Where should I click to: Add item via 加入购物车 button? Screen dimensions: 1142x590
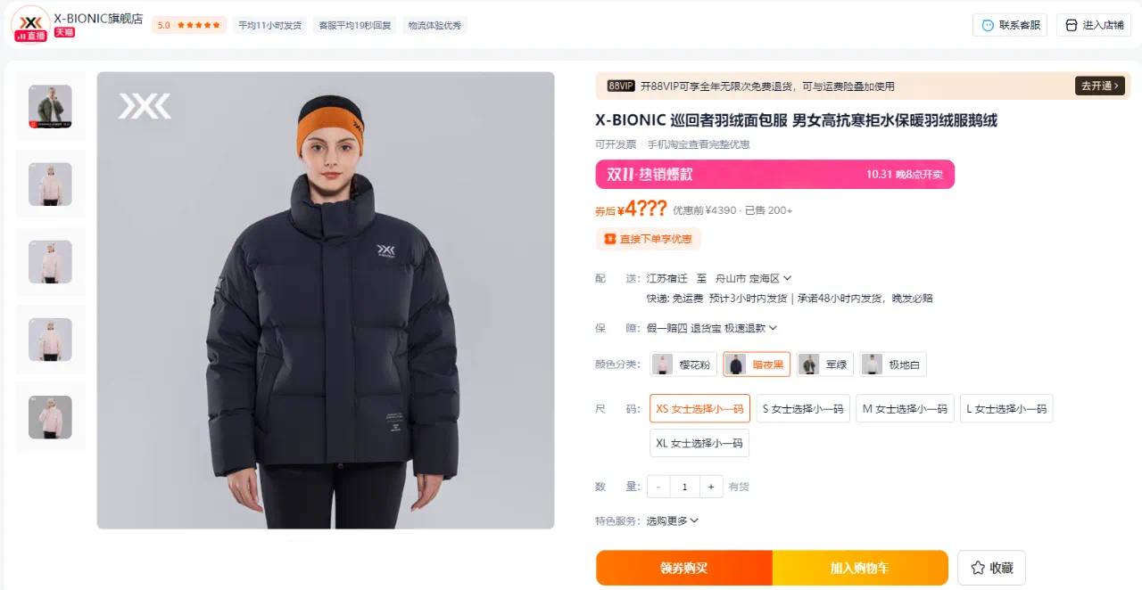pos(860,568)
